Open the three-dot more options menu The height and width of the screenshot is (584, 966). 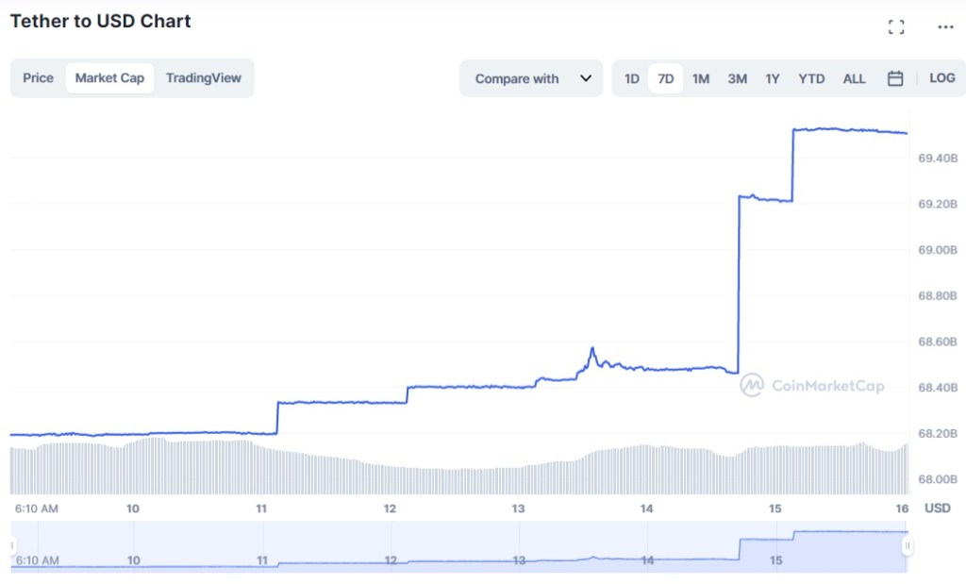(945, 26)
